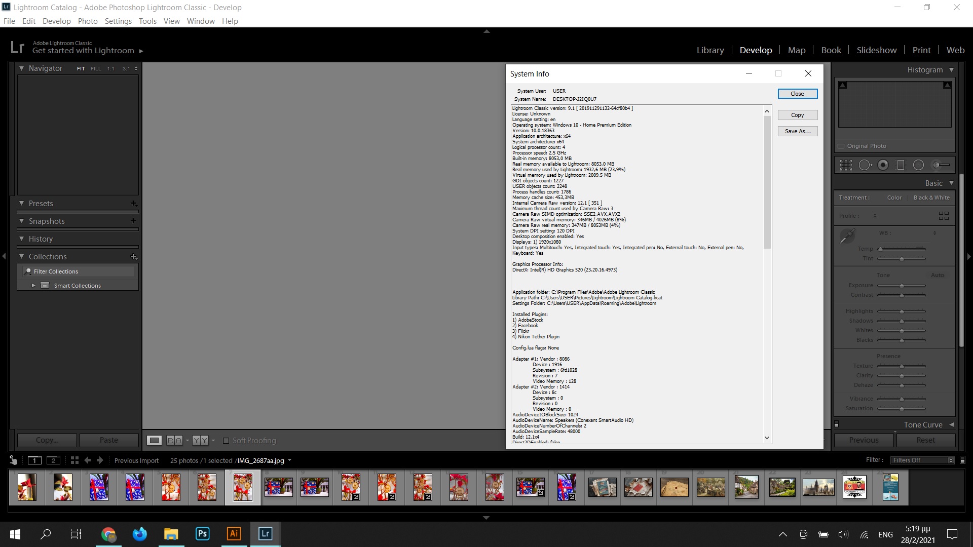Click the White Balance Selector eyedropper
This screenshot has width=973, height=547.
click(x=847, y=236)
